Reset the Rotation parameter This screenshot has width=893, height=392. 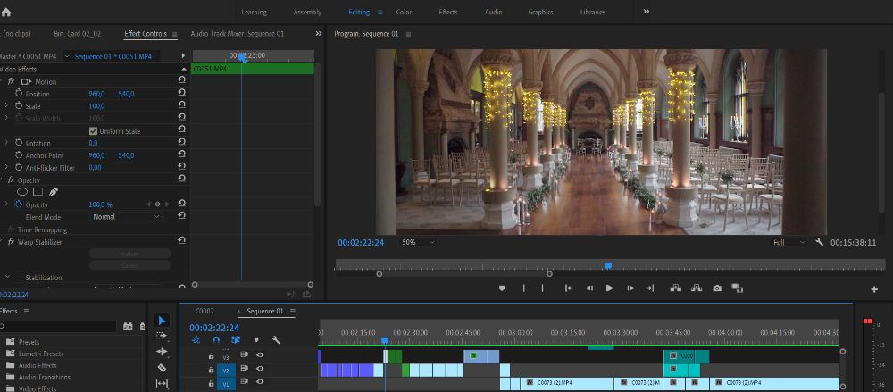[x=181, y=143]
